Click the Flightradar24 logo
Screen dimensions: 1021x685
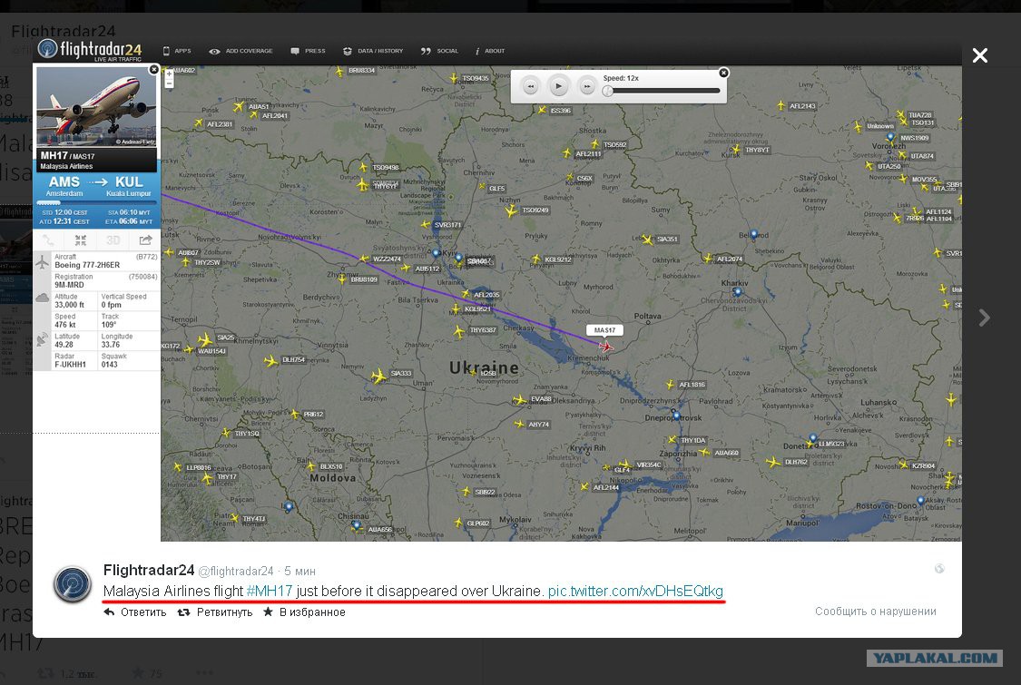[x=90, y=50]
